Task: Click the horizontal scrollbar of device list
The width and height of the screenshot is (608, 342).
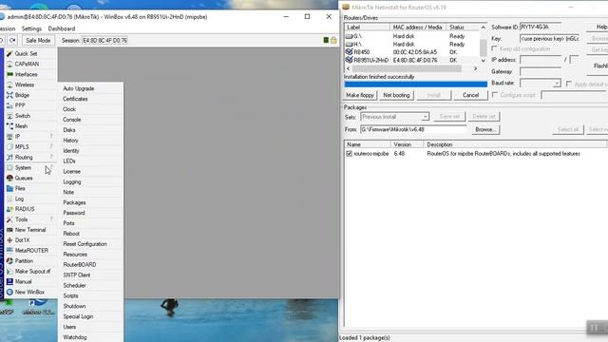Action: [411, 68]
